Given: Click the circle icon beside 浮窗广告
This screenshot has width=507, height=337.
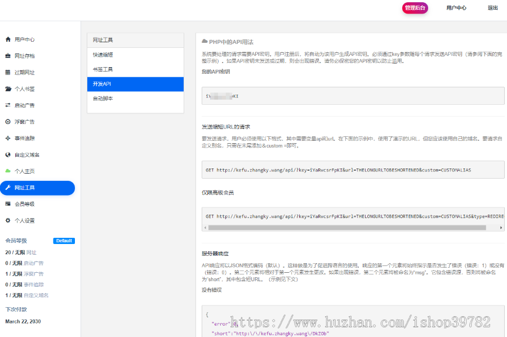Looking at the screenshot, I should click(8, 122).
